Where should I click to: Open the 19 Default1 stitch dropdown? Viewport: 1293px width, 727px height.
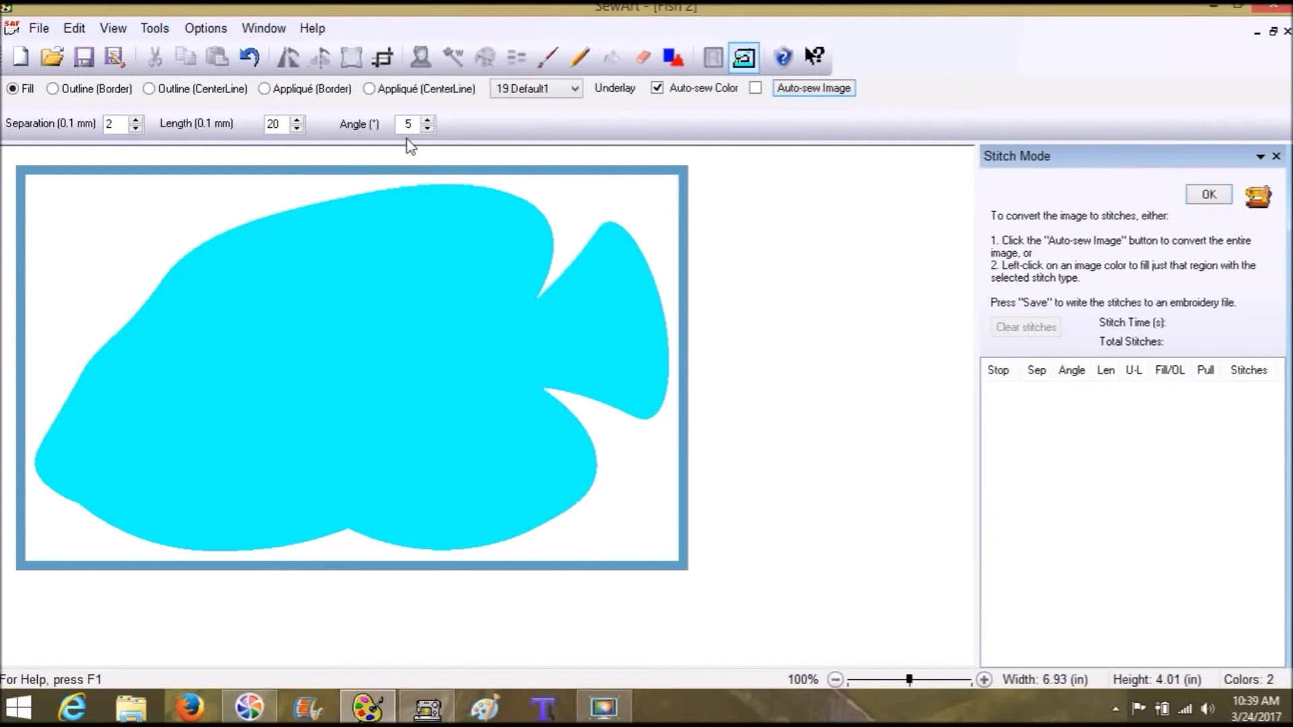pos(536,89)
